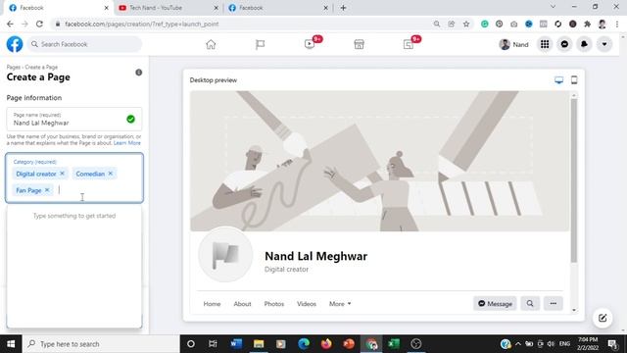The image size is (627, 353).
Task: Open the notifications bell icon
Action: [x=584, y=44]
